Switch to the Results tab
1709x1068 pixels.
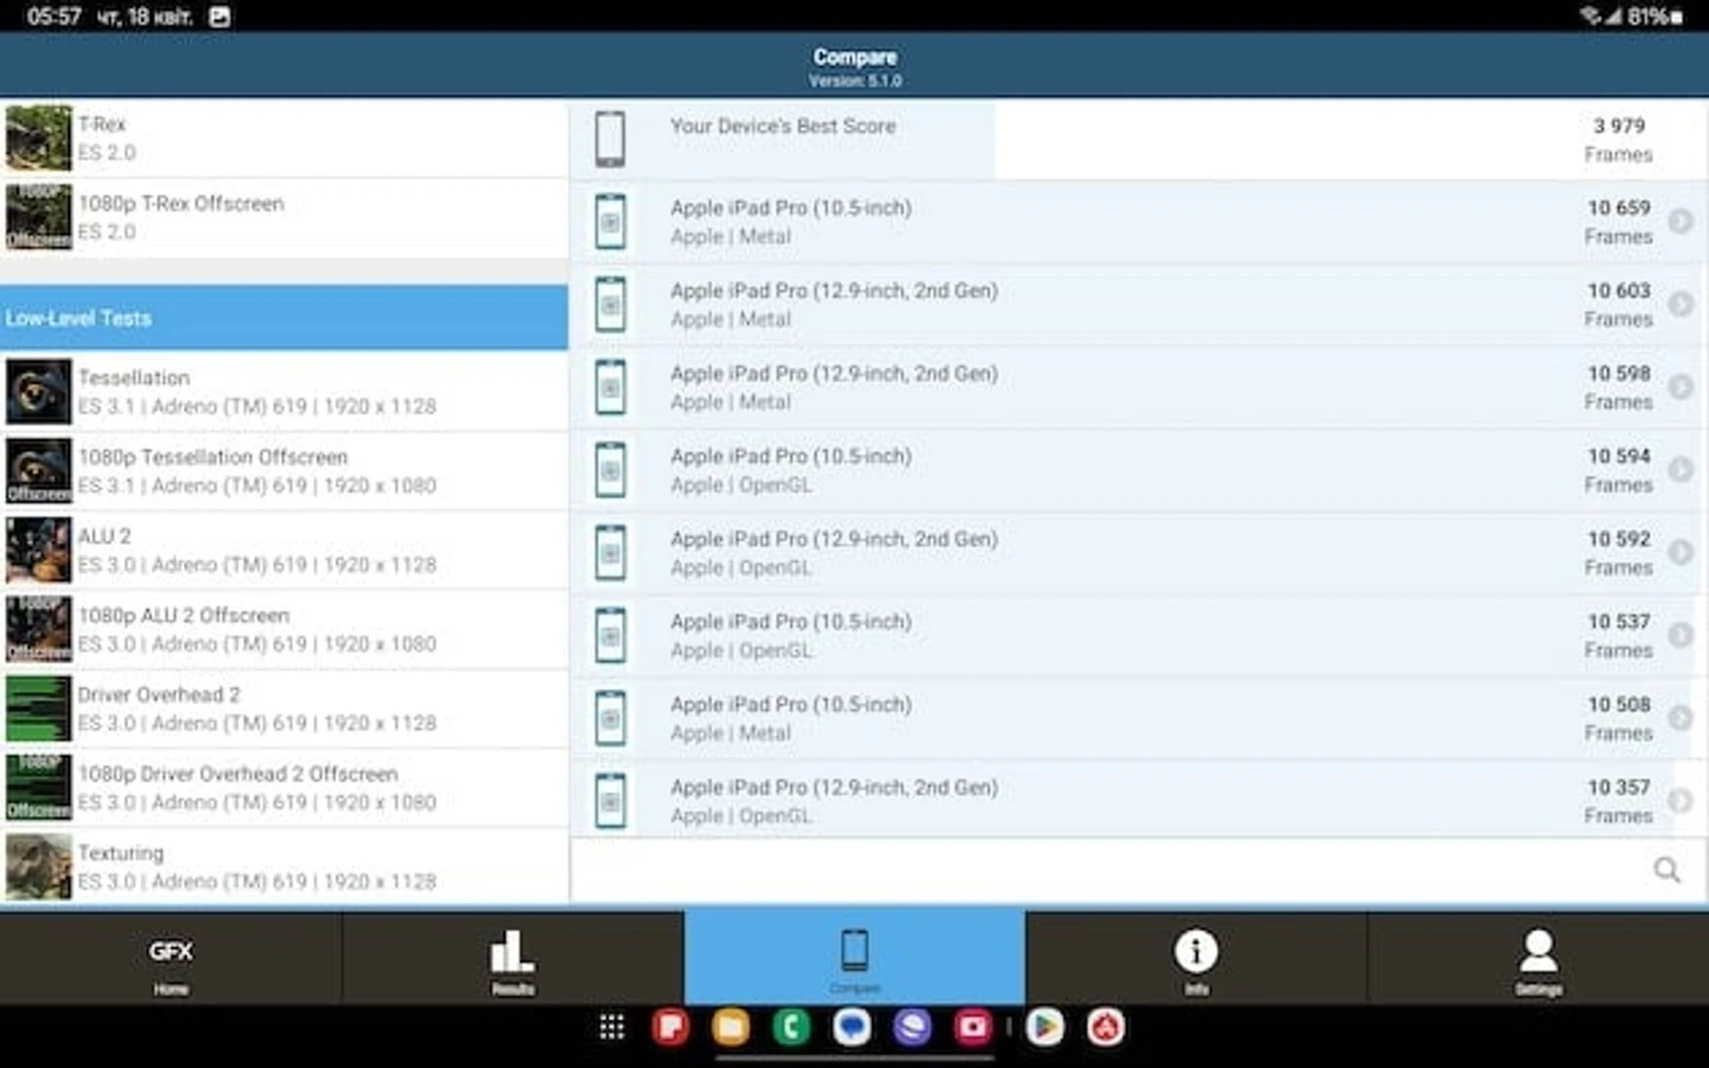point(513,958)
